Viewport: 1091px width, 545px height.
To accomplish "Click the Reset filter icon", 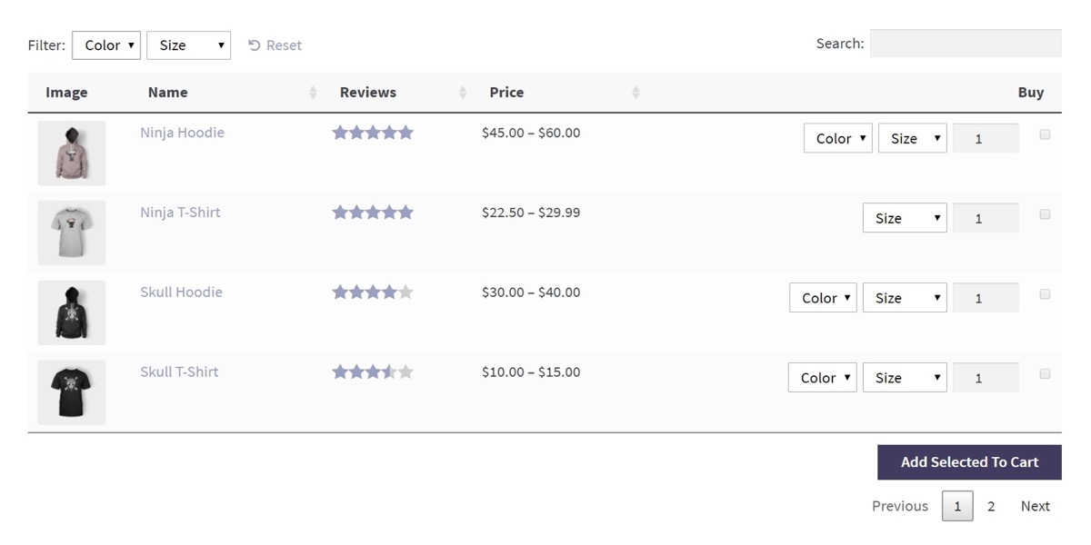I will 255,45.
